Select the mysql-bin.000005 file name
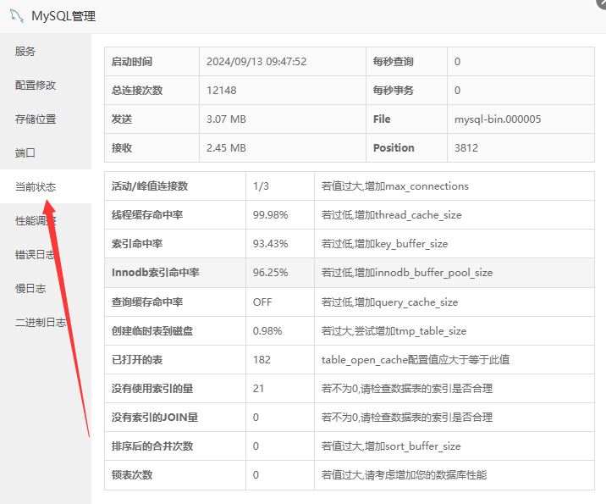The image size is (606, 504). 498,119
